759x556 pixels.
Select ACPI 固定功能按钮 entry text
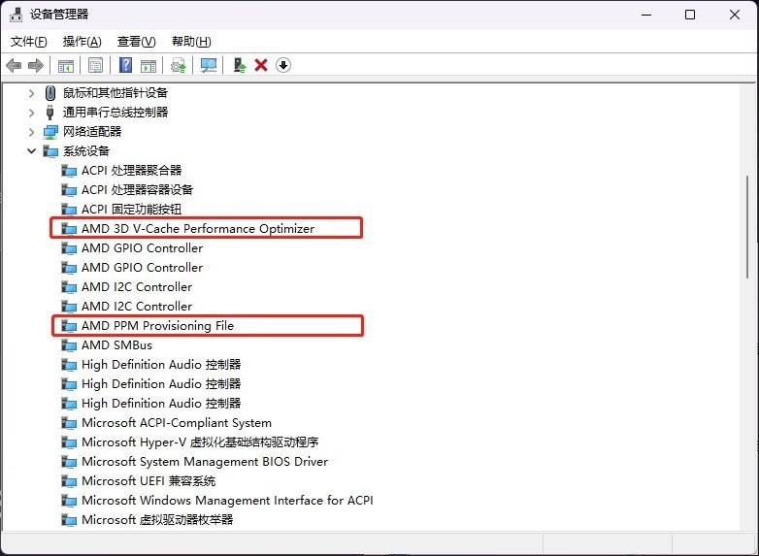coord(132,209)
